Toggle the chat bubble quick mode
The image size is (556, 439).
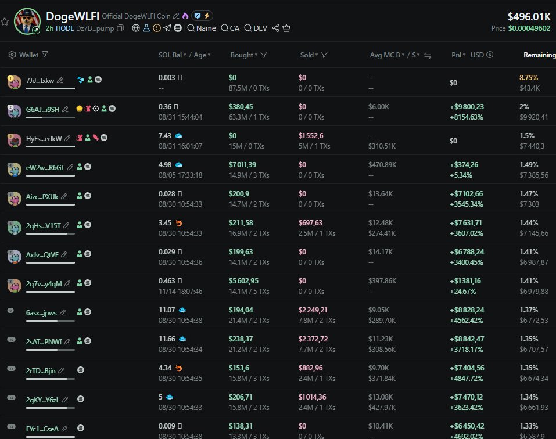tap(198, 16)
